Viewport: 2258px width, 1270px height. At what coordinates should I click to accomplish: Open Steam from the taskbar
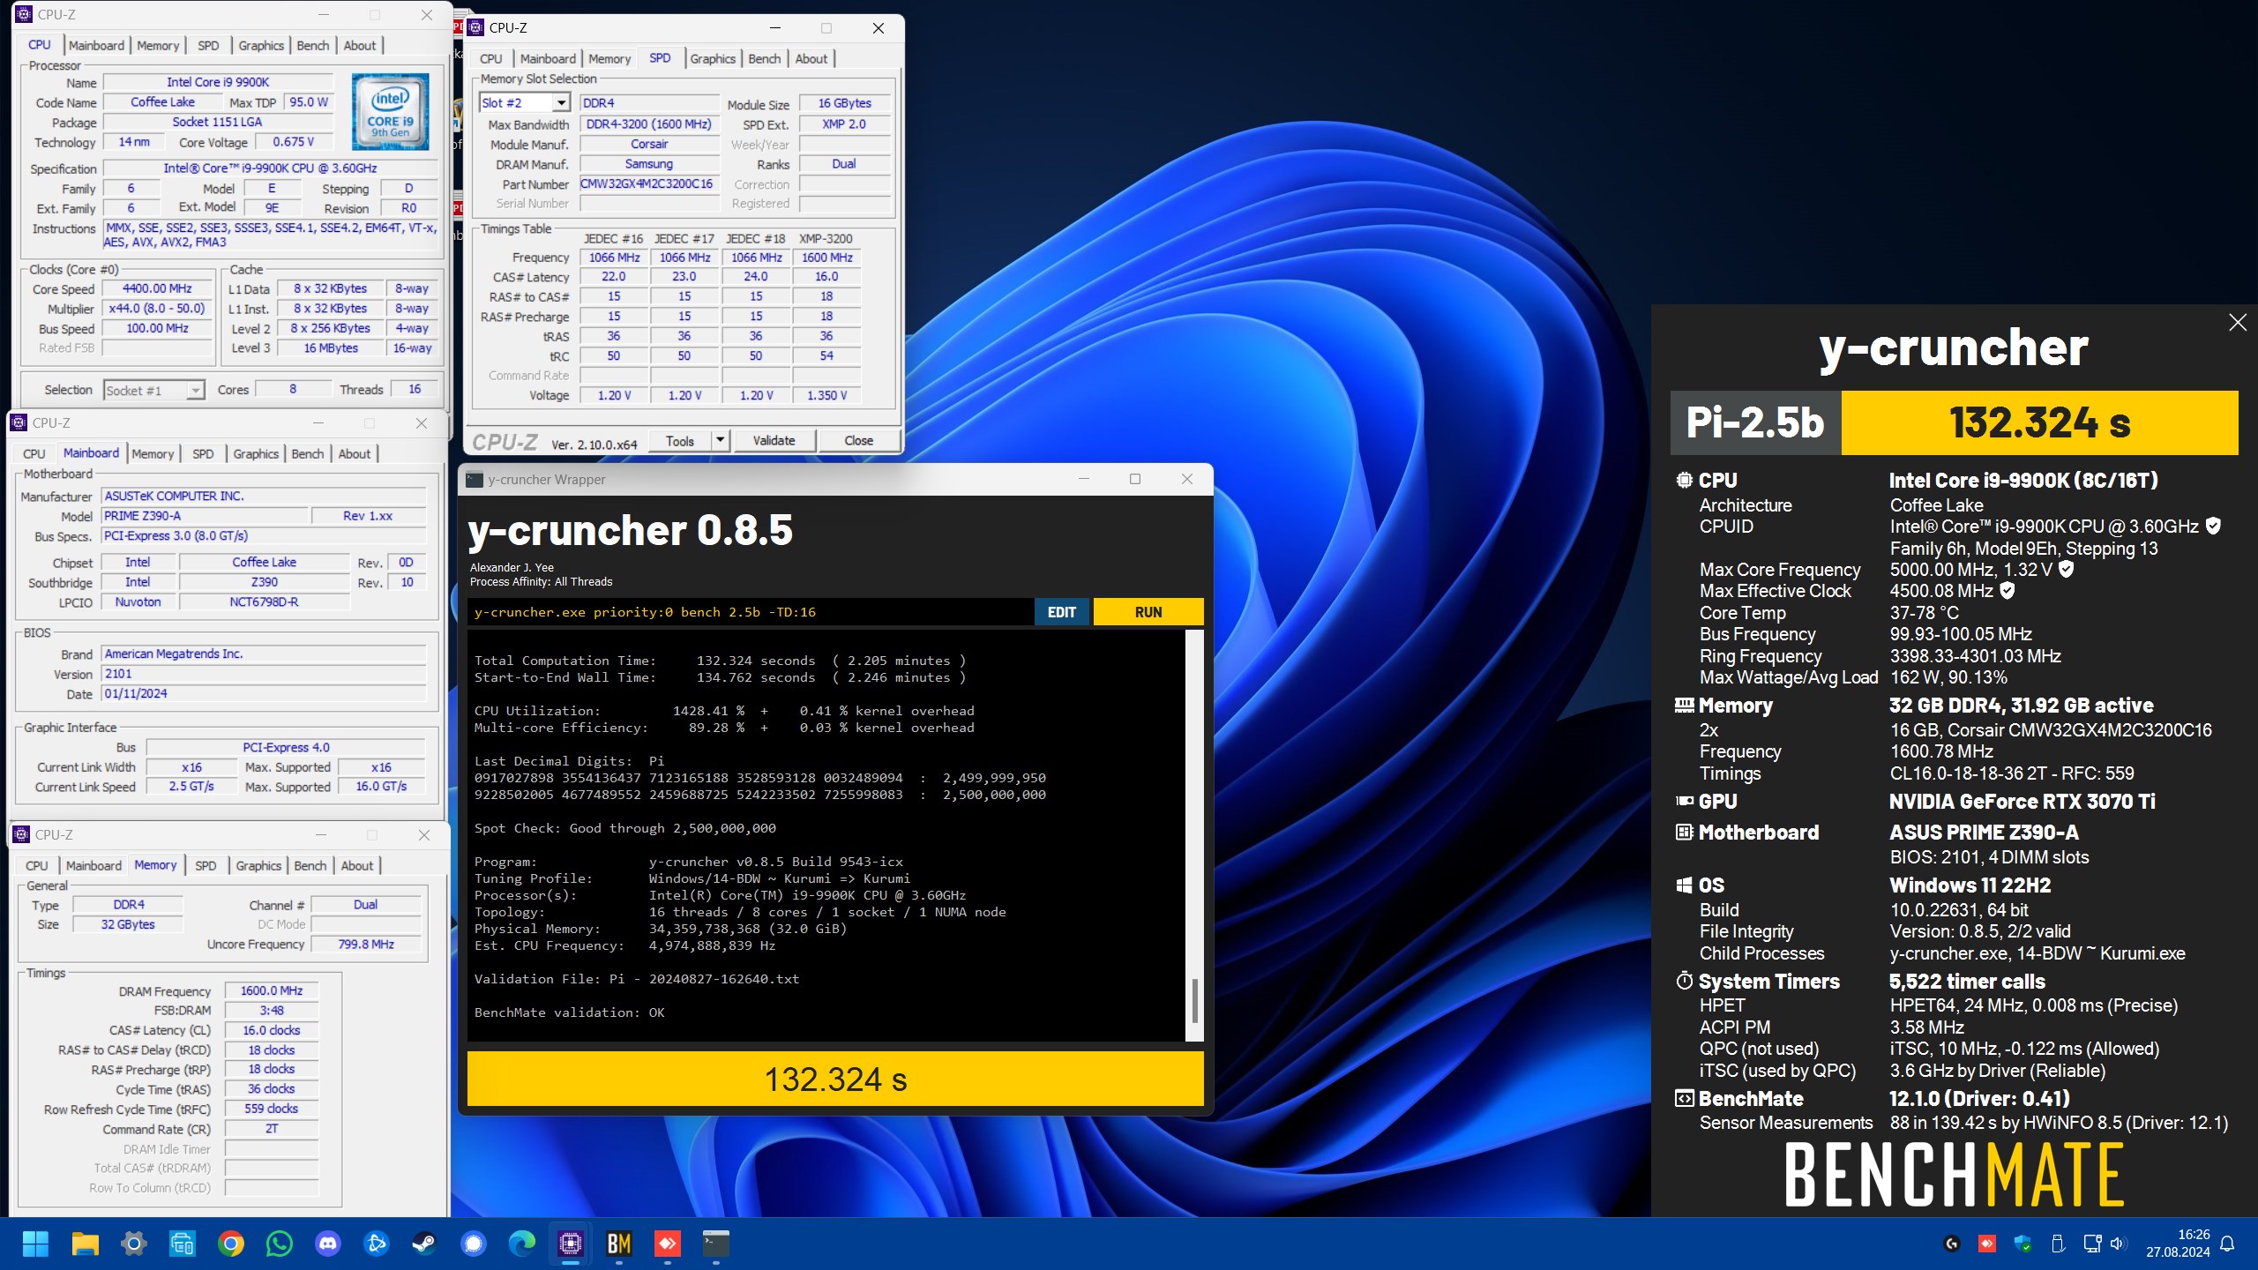click(x=425, y=1244)
